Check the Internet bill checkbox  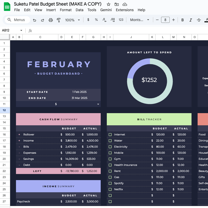click(110, 135)
